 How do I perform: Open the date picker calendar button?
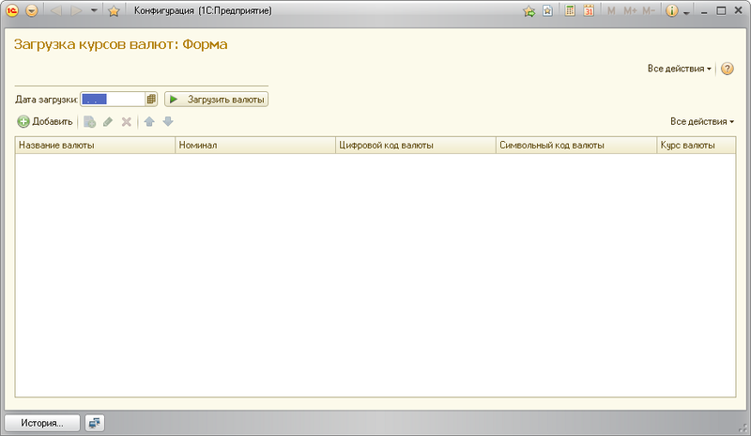pos(151,100)
